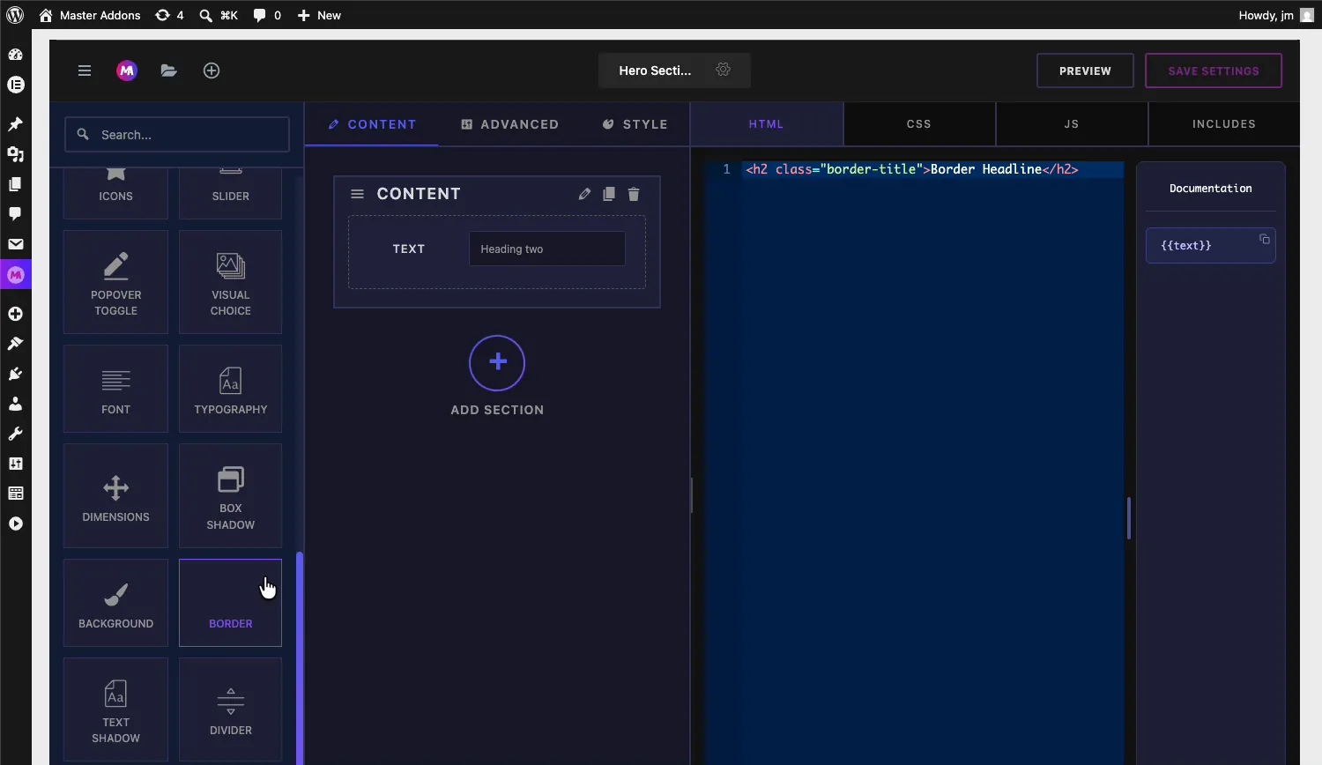Open the Posts pin sidebar icon

(x=15, y=124)
